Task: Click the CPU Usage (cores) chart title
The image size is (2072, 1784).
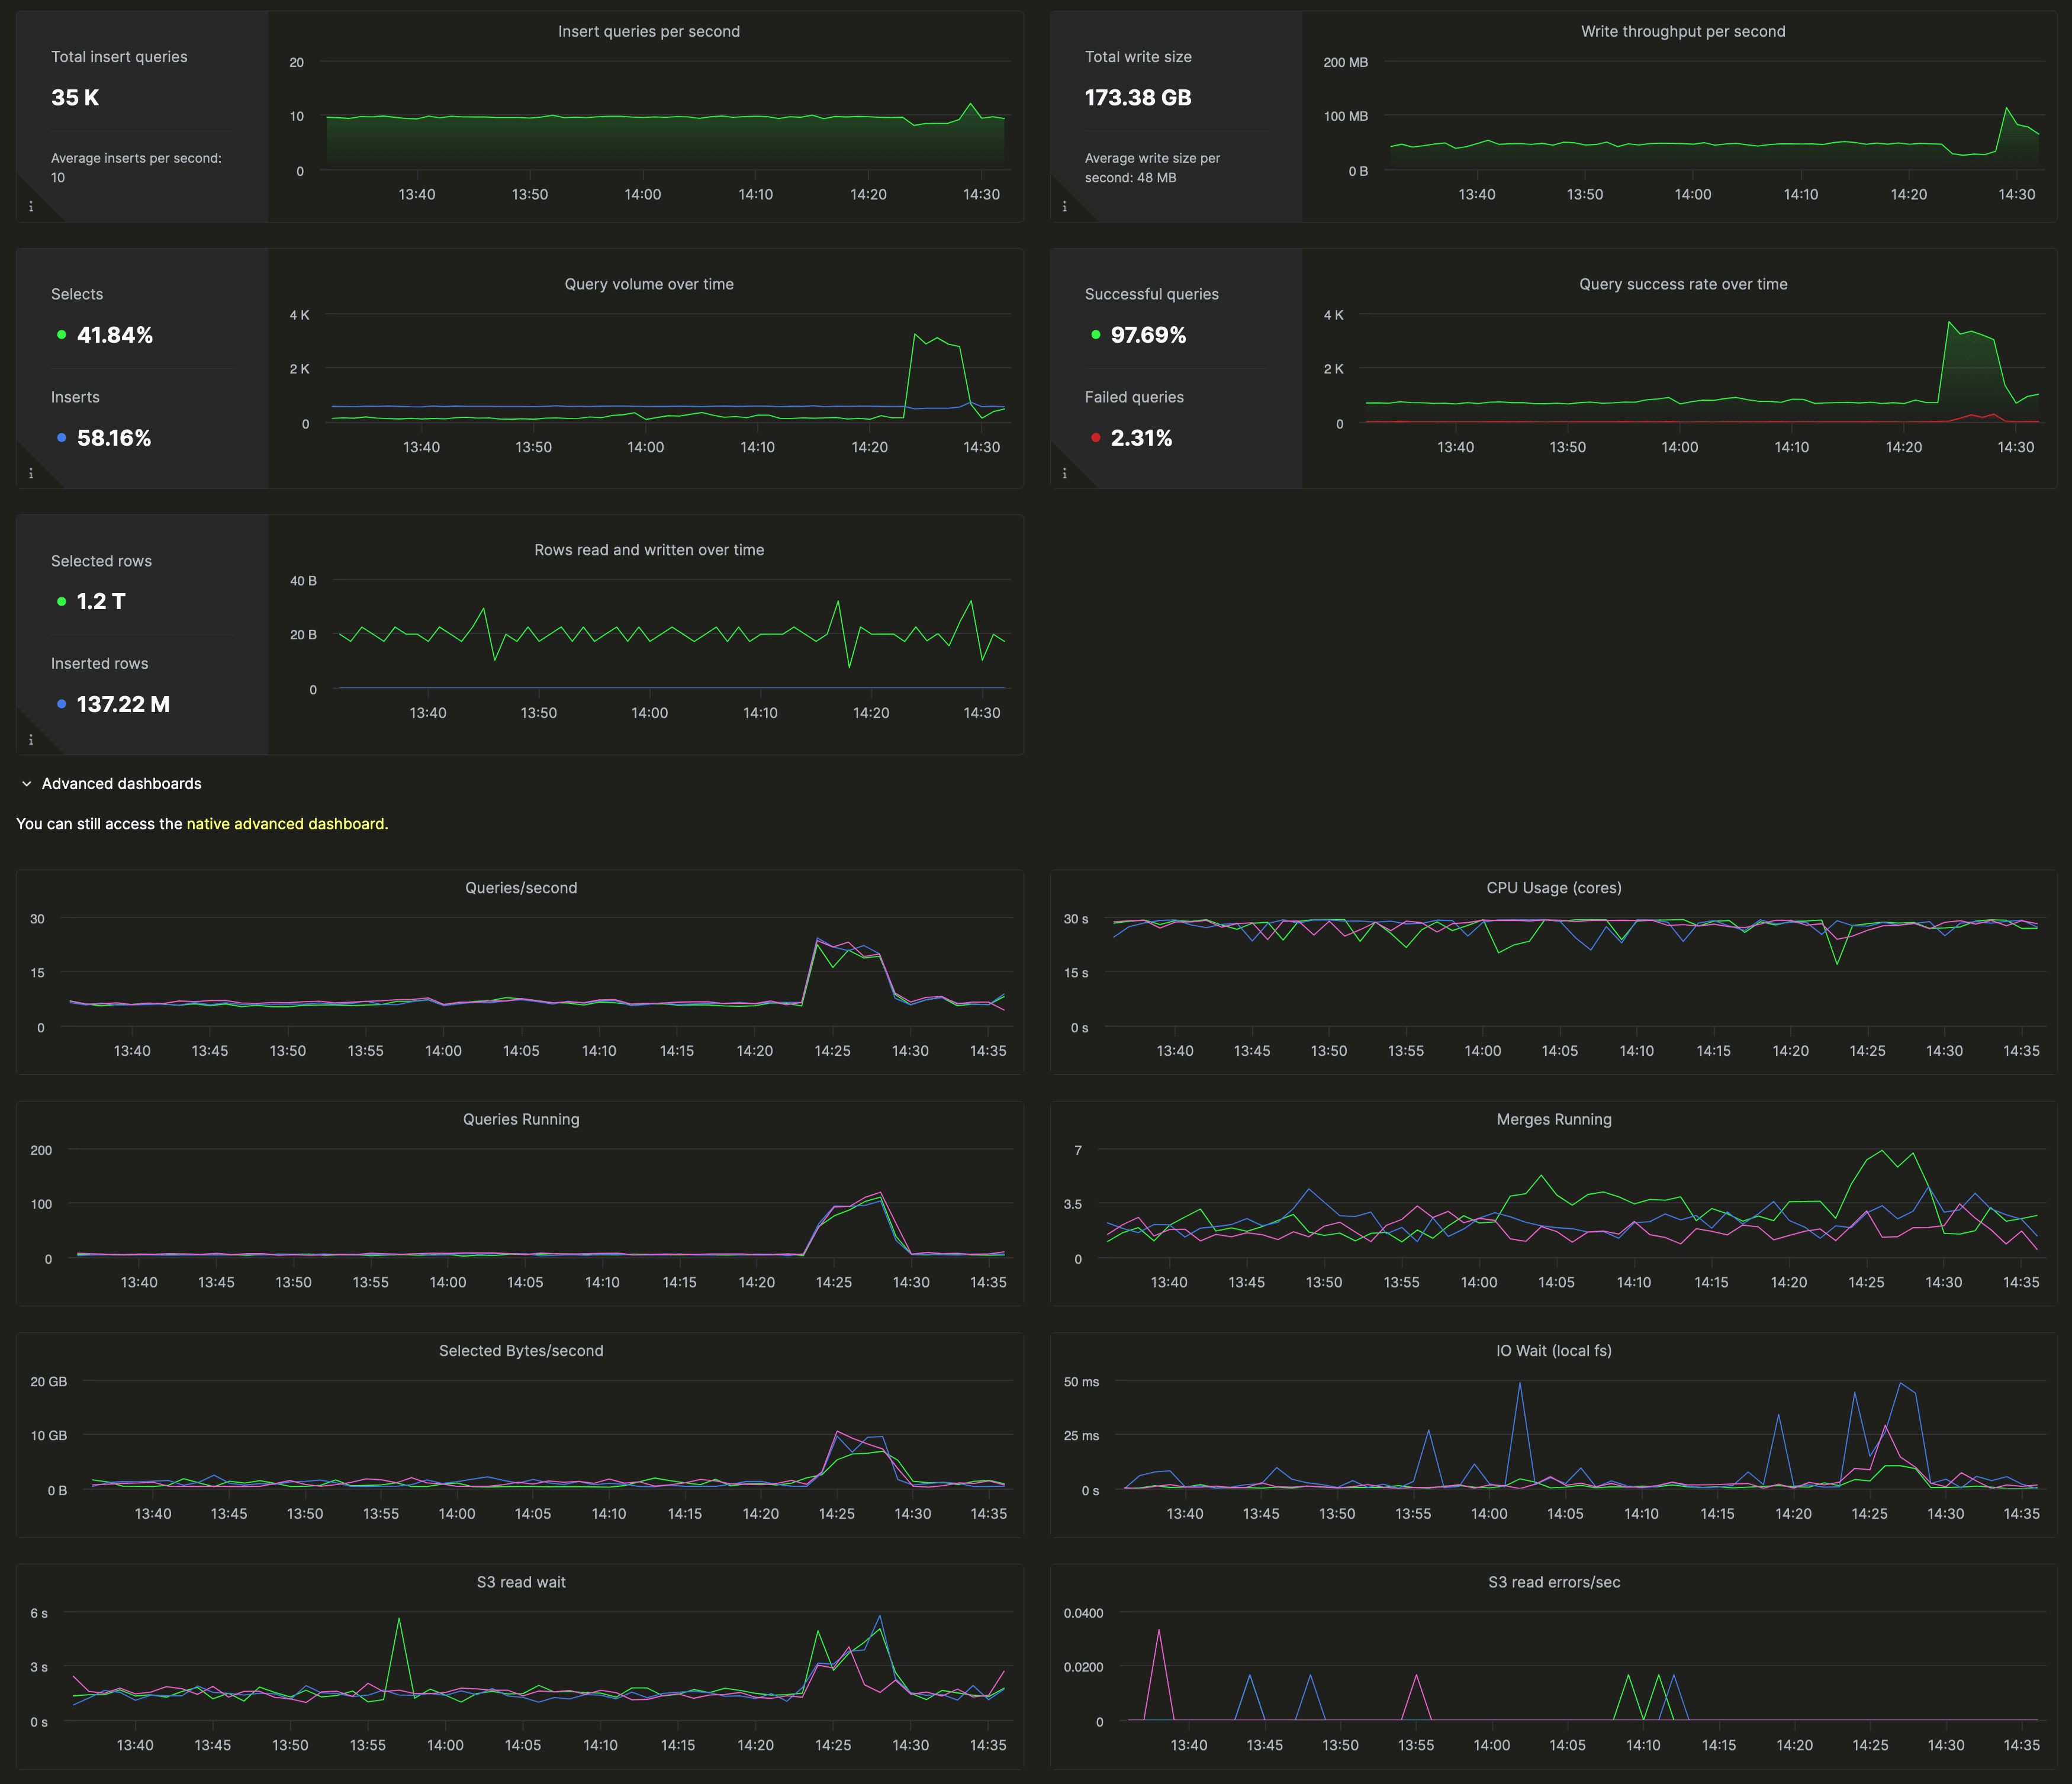Action: [1553, 888]
